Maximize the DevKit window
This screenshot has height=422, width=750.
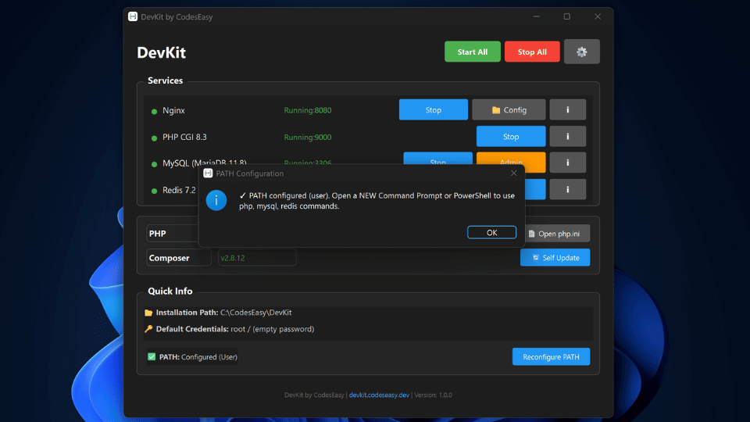tap(567, 16)
